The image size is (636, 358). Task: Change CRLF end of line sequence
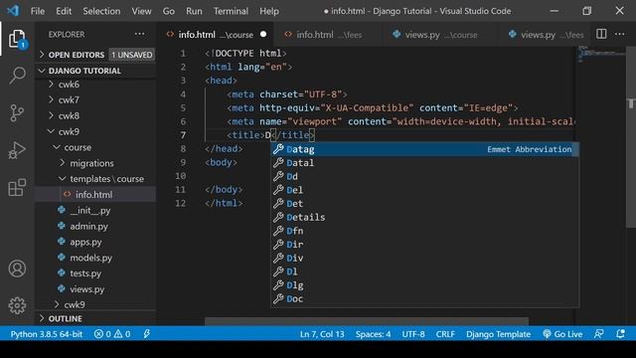coord(445,334)
